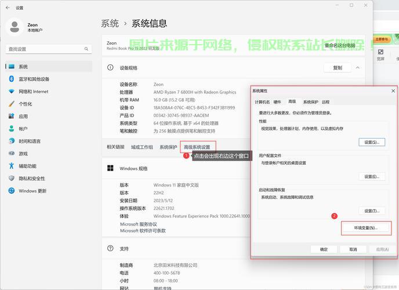Click support phone 400-100-5678
The image size is (399, 290).
(166, 273)
